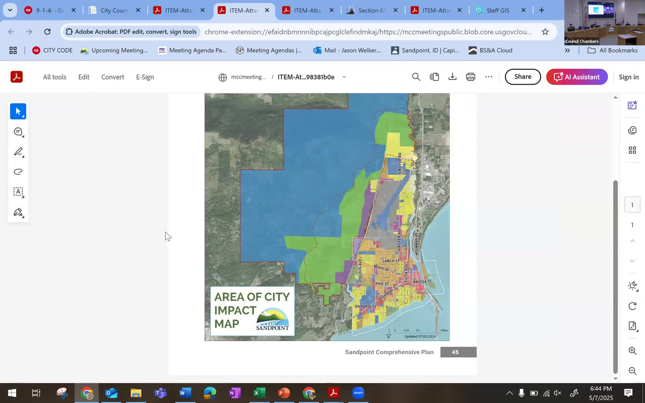The height and width of the screenshot is (403, 645).
Task: Zoom in on the document
Action: pyautogui.click(x=632, y=351)
